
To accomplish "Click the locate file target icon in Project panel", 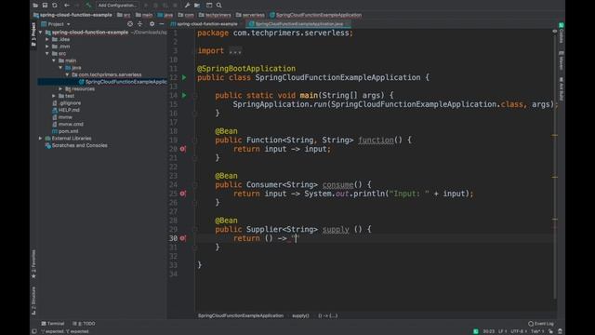I will point(130,24).
